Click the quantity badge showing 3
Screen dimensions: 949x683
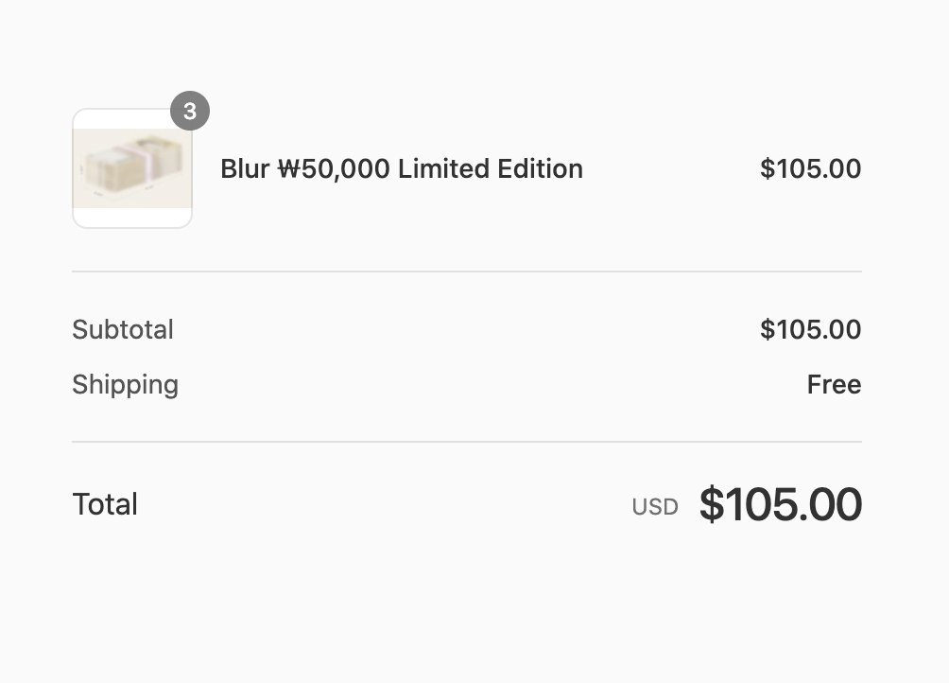(190, 112)
